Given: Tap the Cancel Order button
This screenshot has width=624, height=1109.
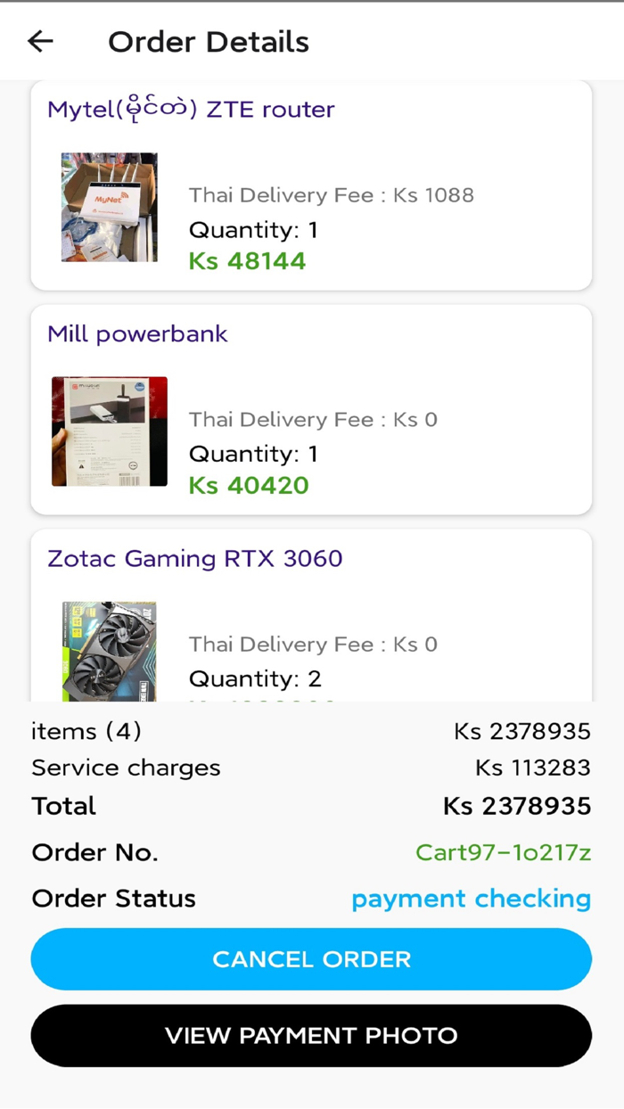Looking at the screenshot, I should coord(311,958).
